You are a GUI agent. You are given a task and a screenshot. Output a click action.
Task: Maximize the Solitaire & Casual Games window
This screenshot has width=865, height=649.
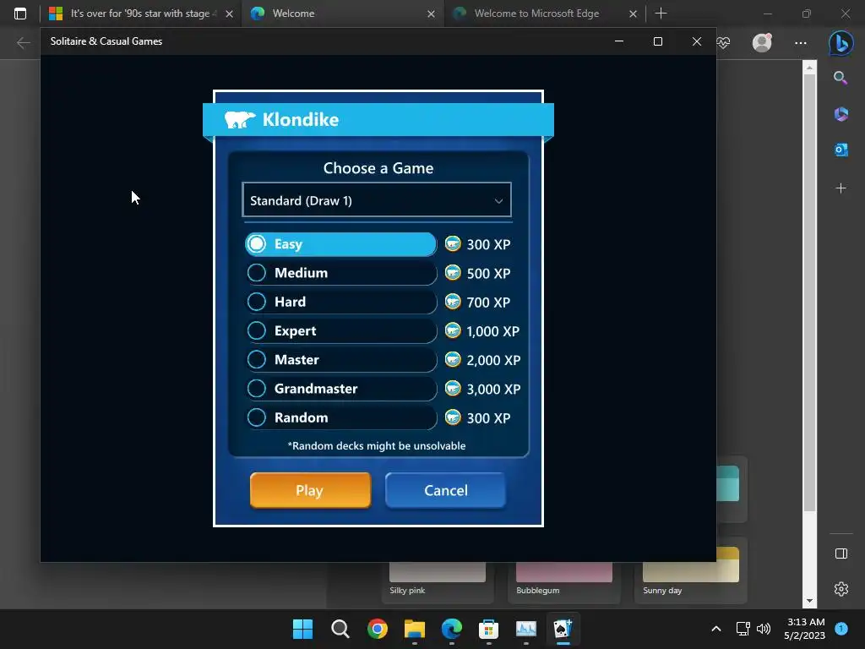657,41
